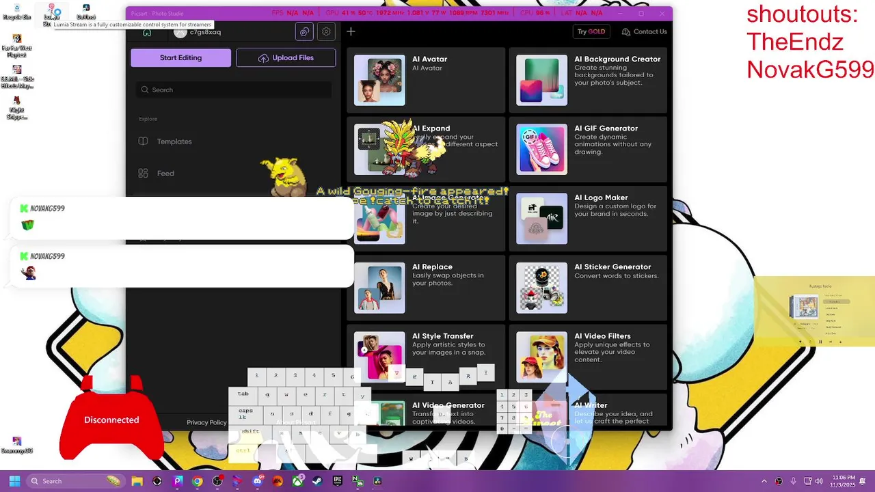Open Feed in the sidebar
Viewport: 875px width, 492px height.
point(165,174)
